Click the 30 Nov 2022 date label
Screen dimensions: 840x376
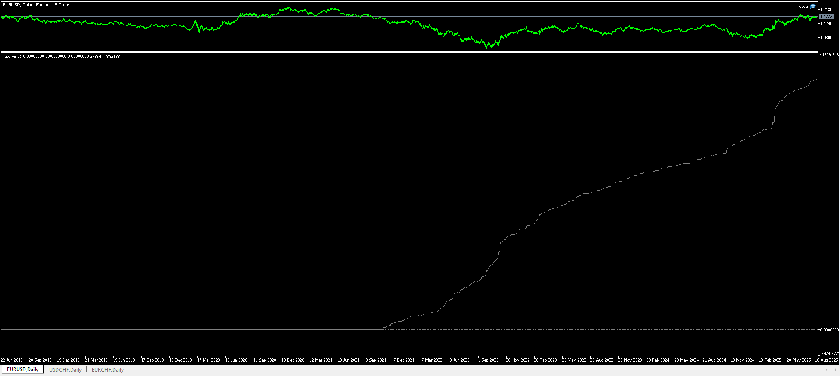(518, 360)
